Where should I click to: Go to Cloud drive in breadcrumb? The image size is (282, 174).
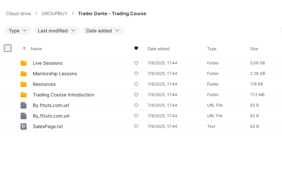pyautogui.click(x=18, y=14)
